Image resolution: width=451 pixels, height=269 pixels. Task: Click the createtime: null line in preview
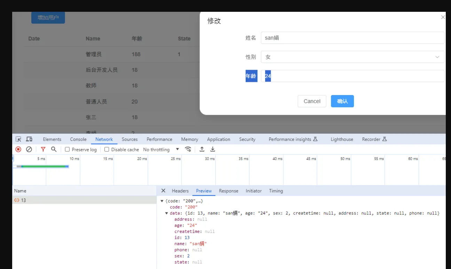click(x=195, y=231)
